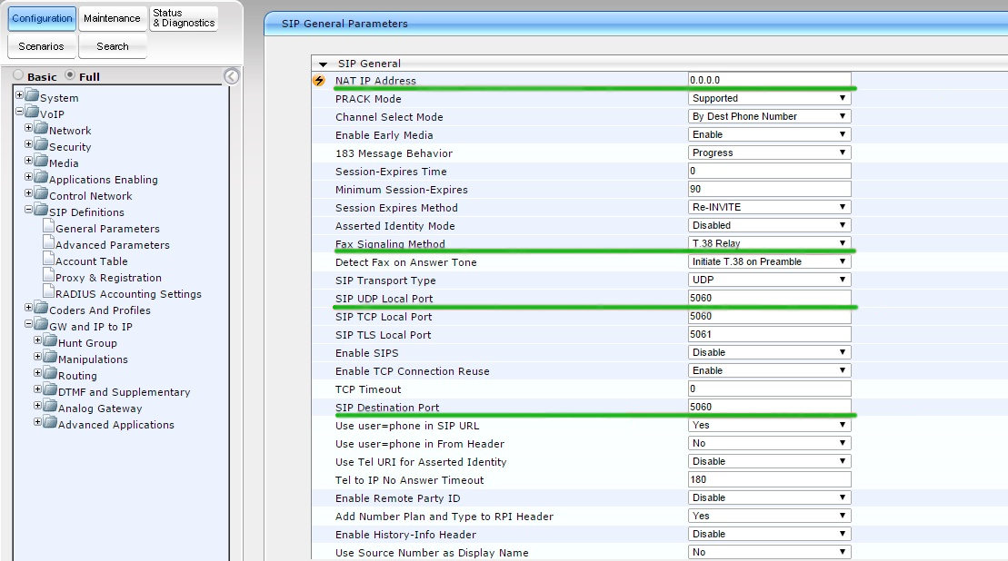Click the Scenarios button
The image size is (1008, 561).
[41, 46]
